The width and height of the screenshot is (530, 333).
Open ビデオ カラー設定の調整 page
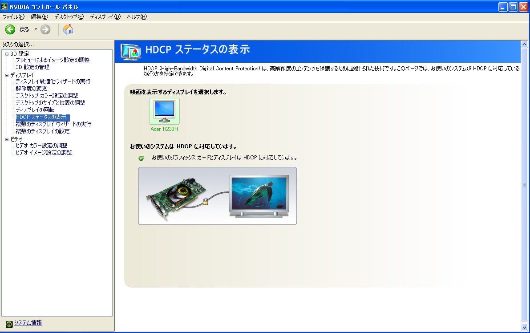(x=41, y=146)
